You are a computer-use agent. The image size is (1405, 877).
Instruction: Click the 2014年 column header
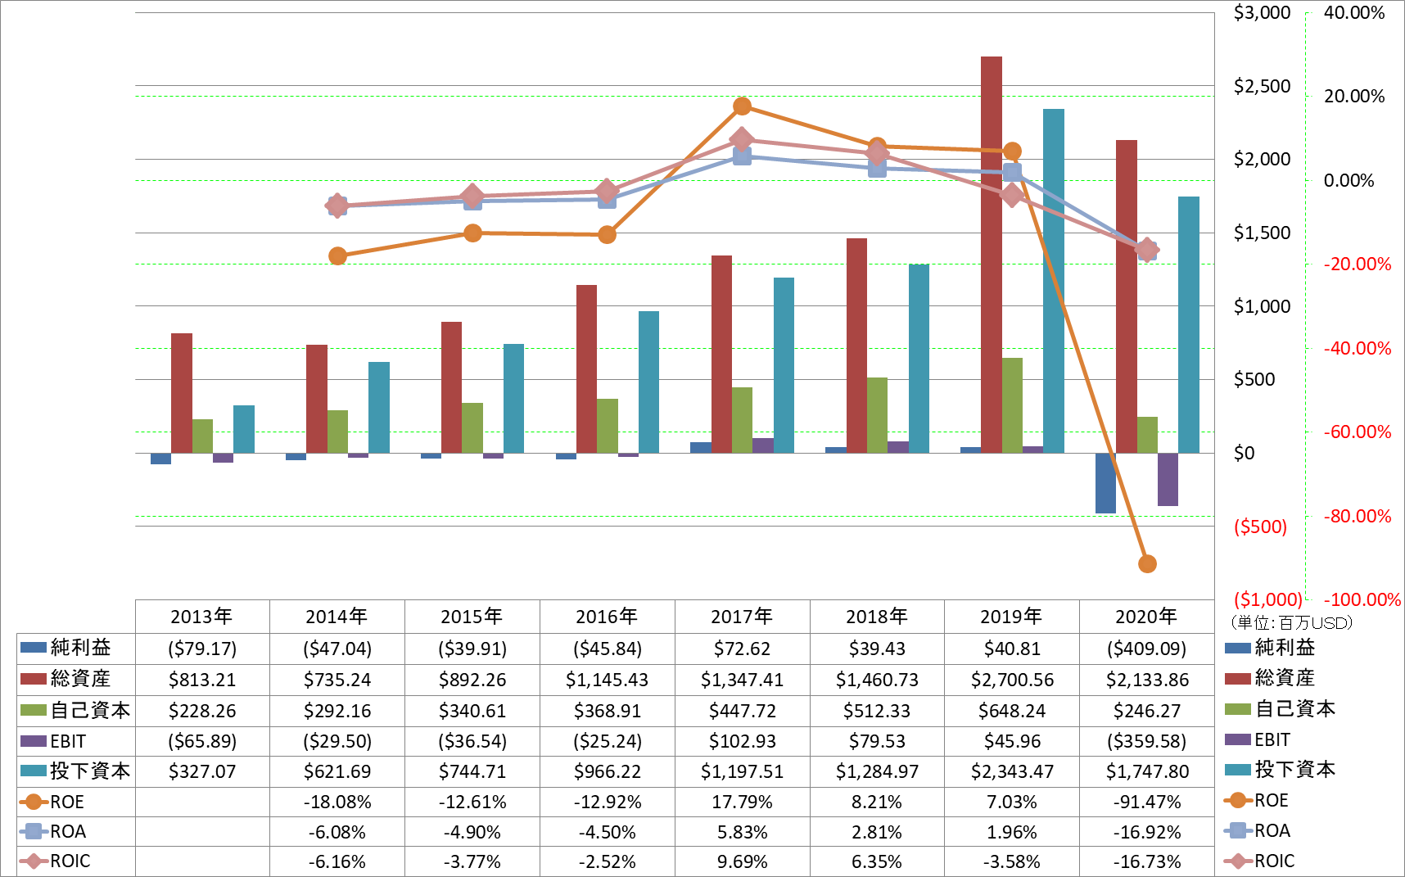tap(337, 617)
